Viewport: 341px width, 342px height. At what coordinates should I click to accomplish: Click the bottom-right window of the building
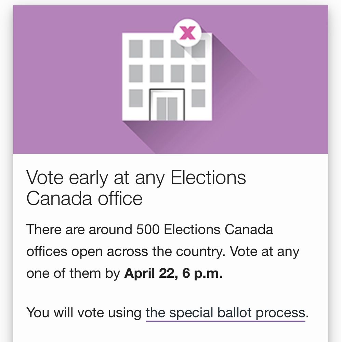198,98
